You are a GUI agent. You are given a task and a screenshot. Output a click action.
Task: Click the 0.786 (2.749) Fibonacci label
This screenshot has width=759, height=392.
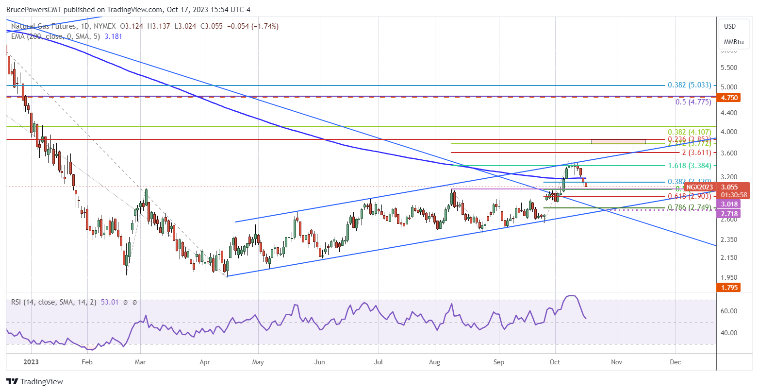[690, 208]
